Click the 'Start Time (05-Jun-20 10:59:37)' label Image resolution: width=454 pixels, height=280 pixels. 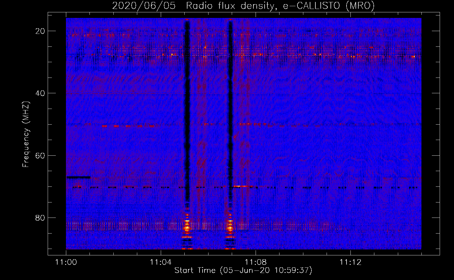pos(243,270)
